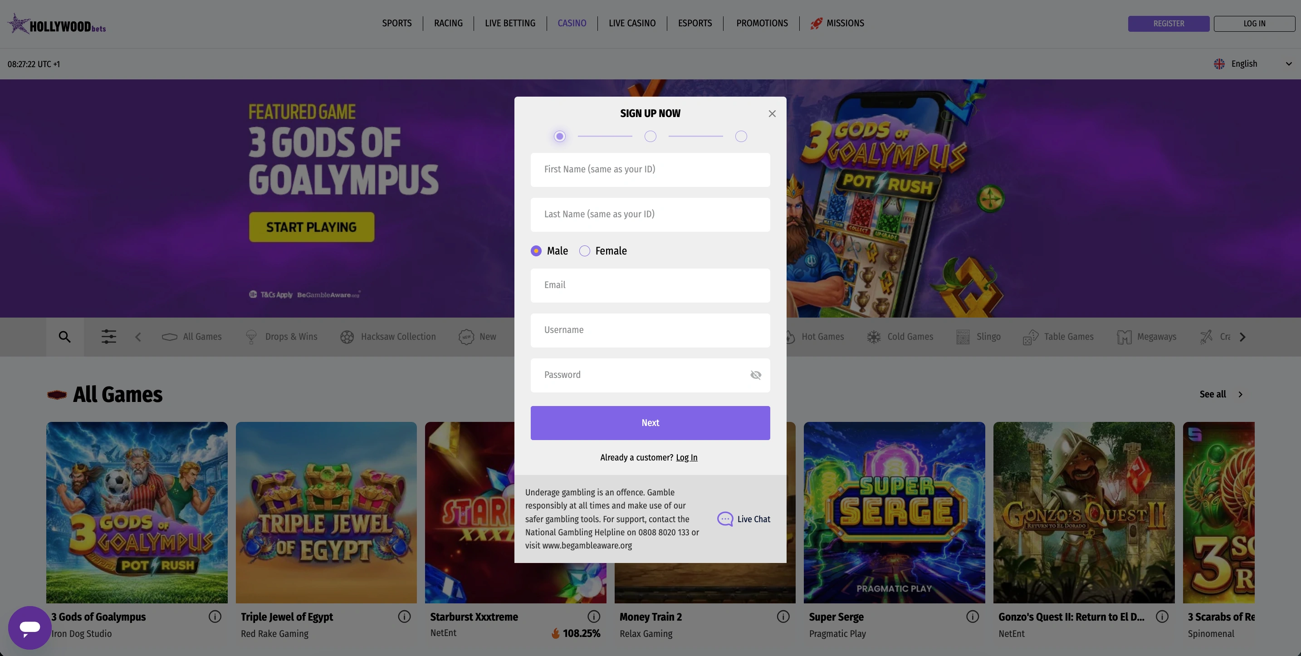
Task: Click the Live Chat speech icon
Action: tap(725, 519)
